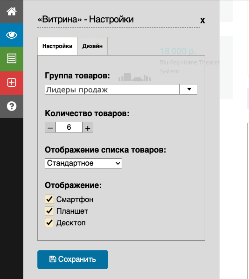Select the Настройки tab
Viewport: 249px width, 279px height.
click(x=57, y=46)
